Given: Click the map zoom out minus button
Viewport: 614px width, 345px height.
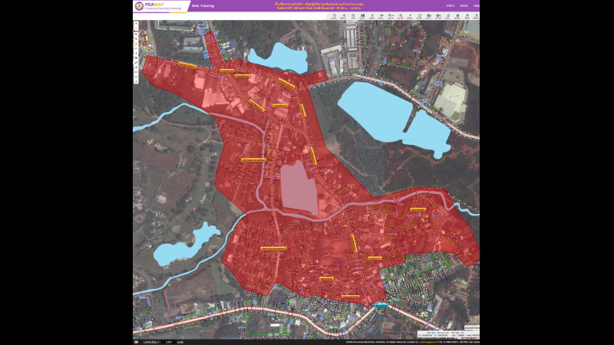Looking at the screenshot, I should pos(137,28).
